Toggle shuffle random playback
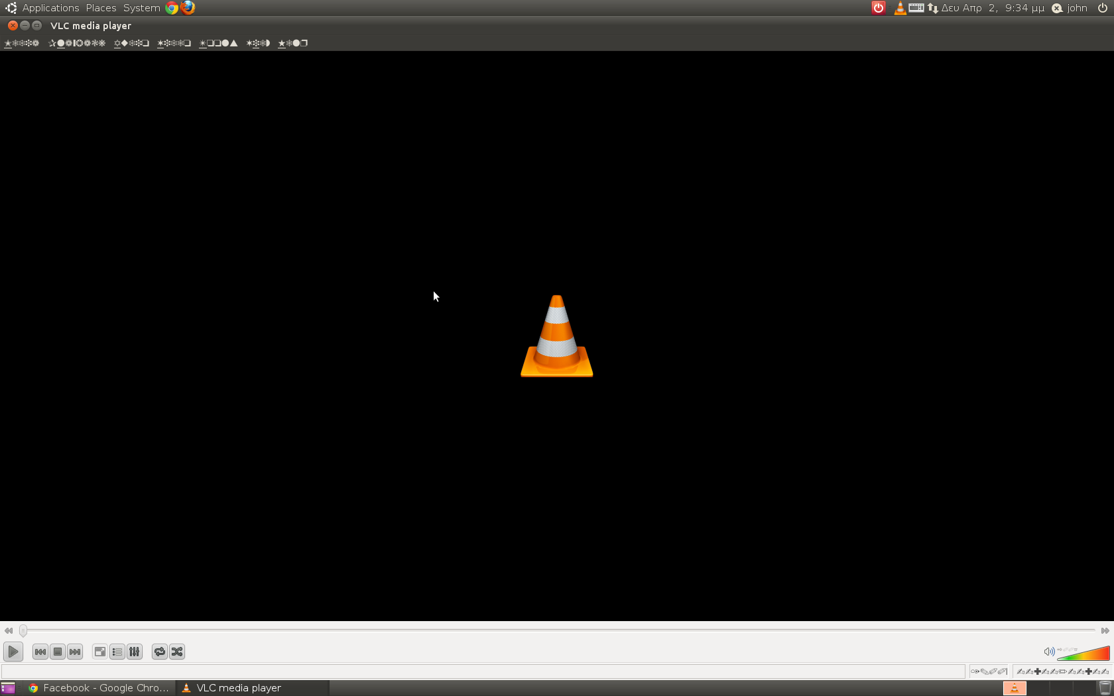 [177, 652]
